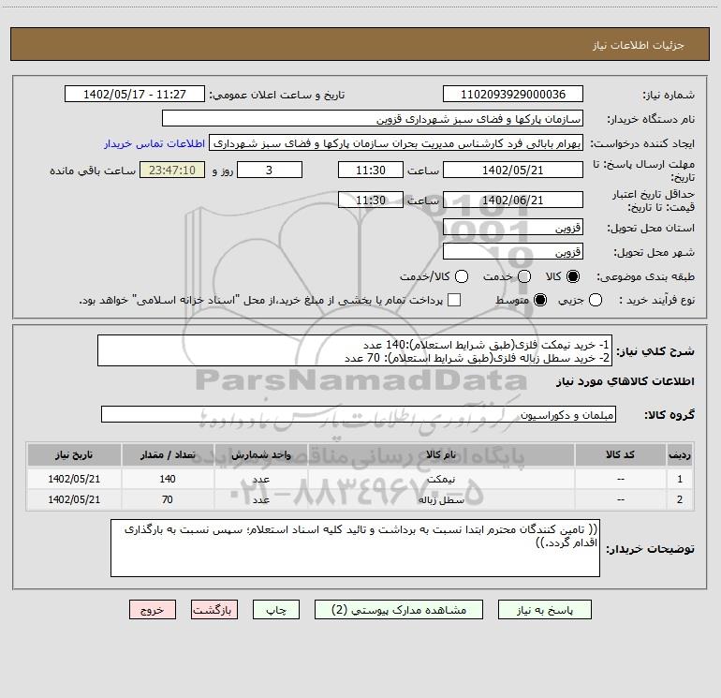Click the تاریخ نیاز column header

click(x=74, y=455)
